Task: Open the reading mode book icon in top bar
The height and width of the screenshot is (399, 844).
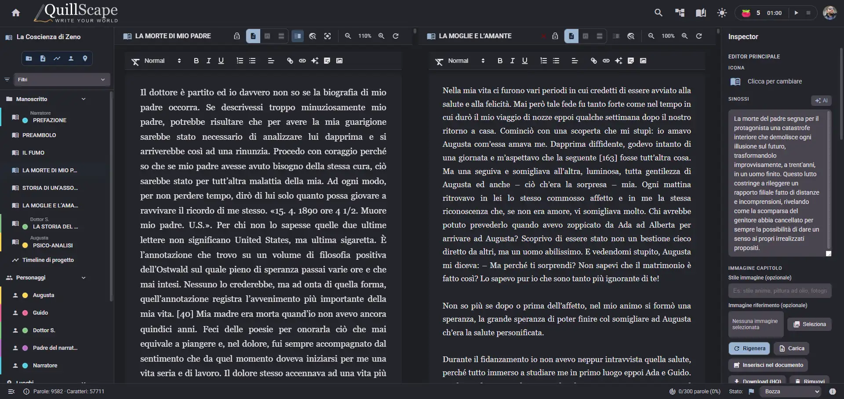Action: [x=701, y=13]
